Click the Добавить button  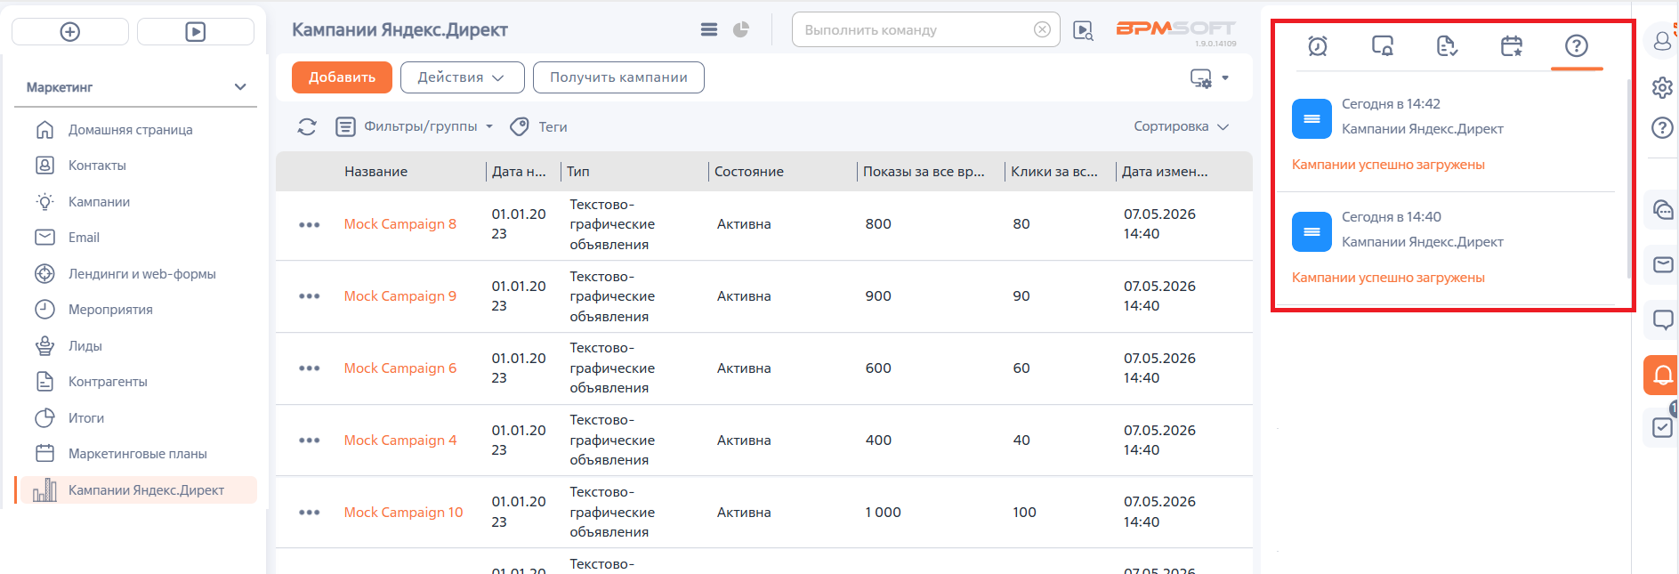coord(342,77)
